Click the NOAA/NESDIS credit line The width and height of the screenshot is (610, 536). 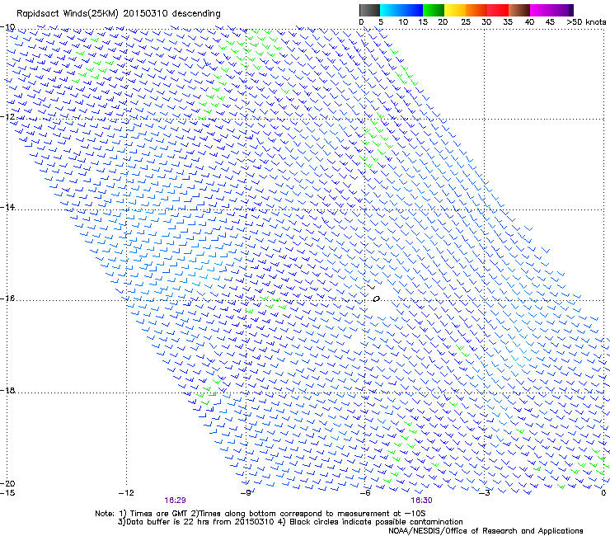486,531
